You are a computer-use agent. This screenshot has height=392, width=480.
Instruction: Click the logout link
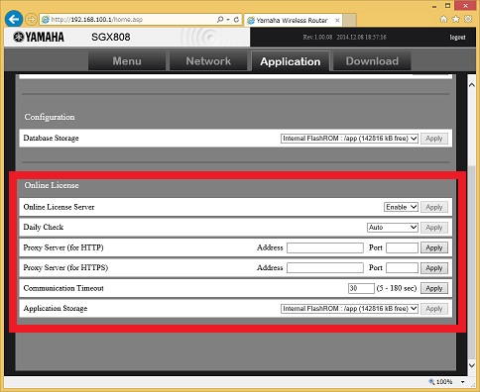tap(457, 38)
